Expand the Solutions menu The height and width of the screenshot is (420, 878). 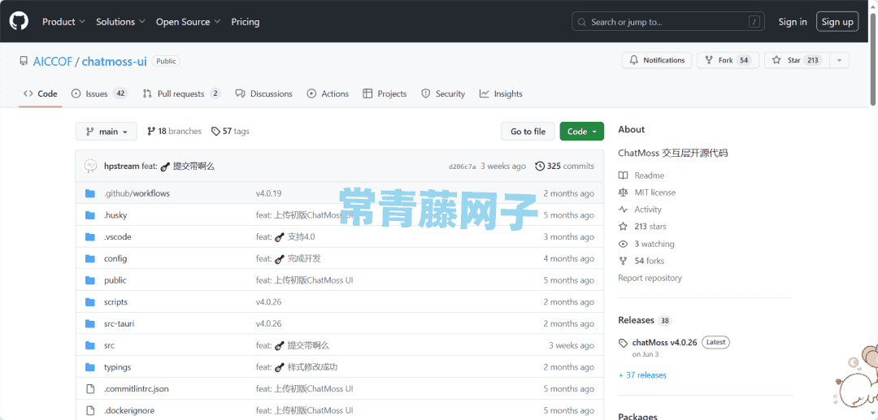click(x=120, y=22)
